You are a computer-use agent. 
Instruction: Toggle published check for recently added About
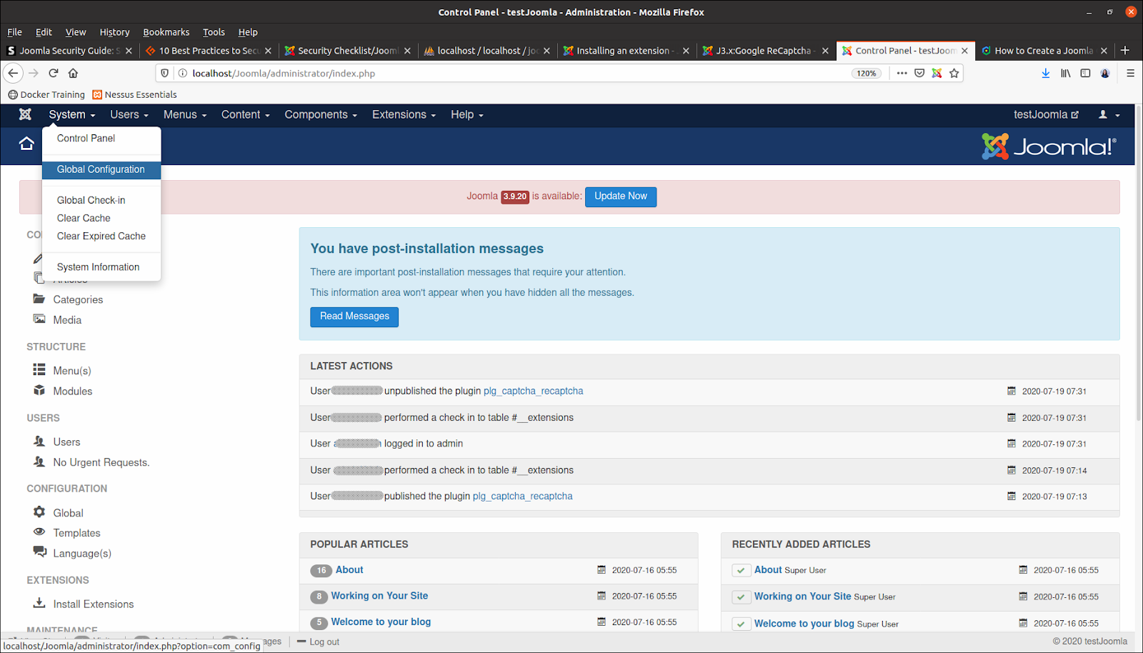pyautogui.click(x=742, y=570)
